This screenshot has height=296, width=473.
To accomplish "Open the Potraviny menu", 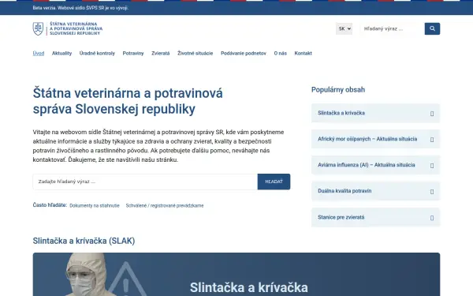I will tap(133, 53).
